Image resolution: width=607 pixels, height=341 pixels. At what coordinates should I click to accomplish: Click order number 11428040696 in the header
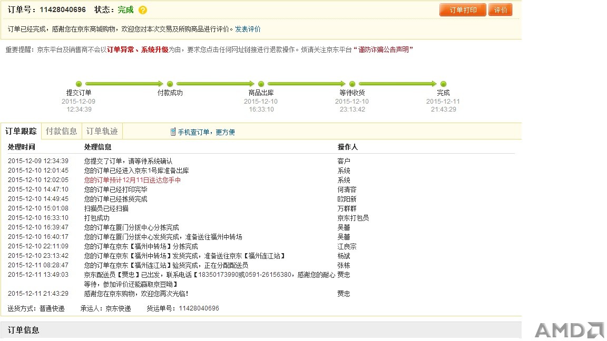[x=63, y=9]
